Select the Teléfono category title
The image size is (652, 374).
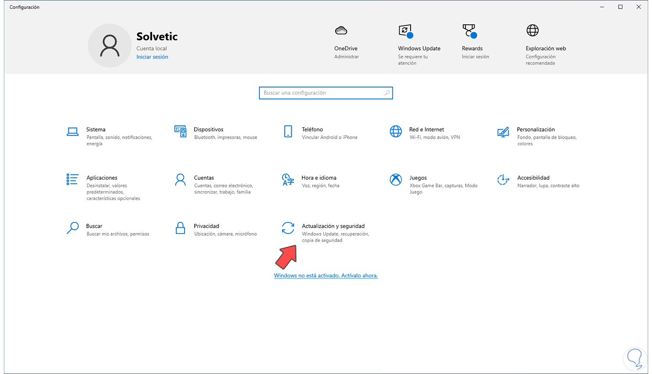[x=313, y=130]
